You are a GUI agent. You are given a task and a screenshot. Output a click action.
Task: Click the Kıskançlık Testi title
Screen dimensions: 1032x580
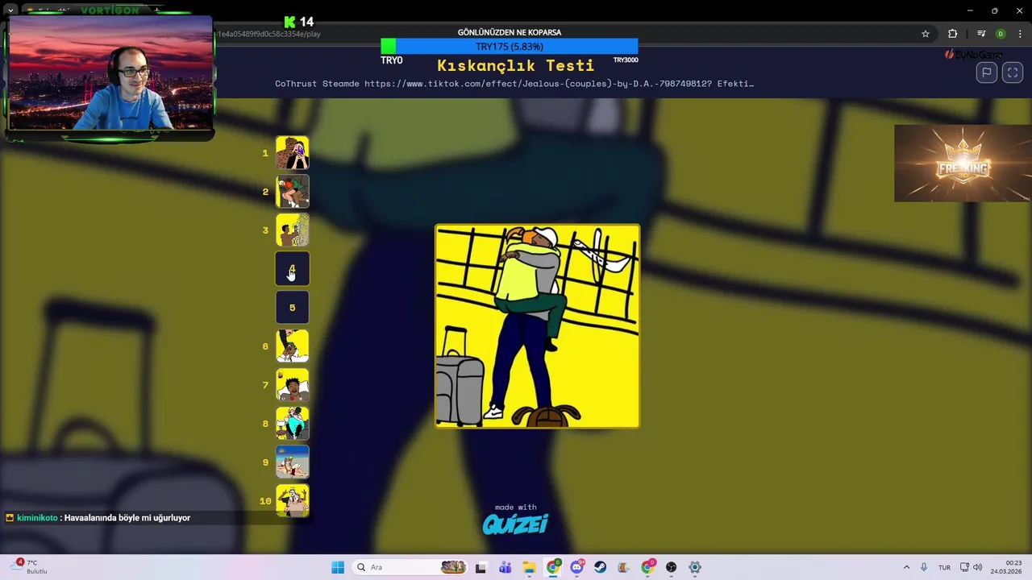pos(516,65)
